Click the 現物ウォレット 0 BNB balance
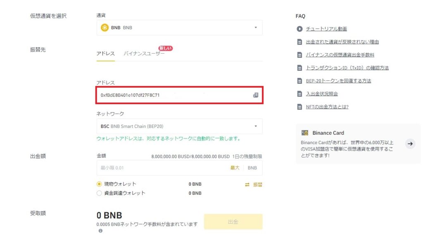The image size is (423, 234). click(195, 184)
